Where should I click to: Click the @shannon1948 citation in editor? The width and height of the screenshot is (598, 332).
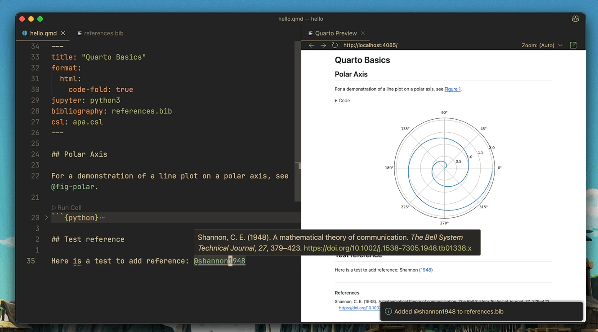click(219, 261)
